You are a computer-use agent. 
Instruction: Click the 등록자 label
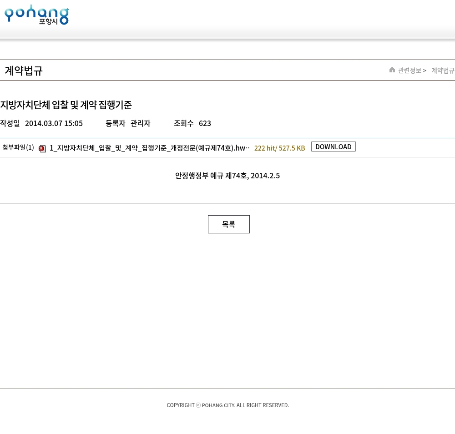[115, 123]
